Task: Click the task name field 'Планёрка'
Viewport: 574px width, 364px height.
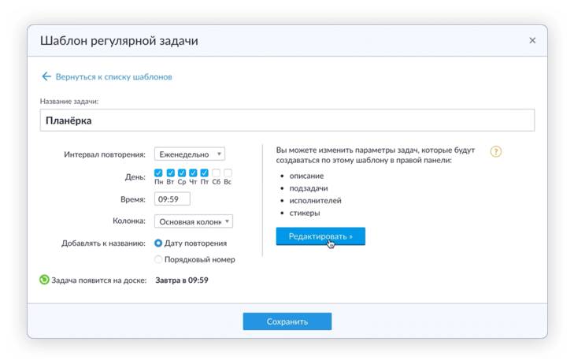Action: [x=287, y=121]
